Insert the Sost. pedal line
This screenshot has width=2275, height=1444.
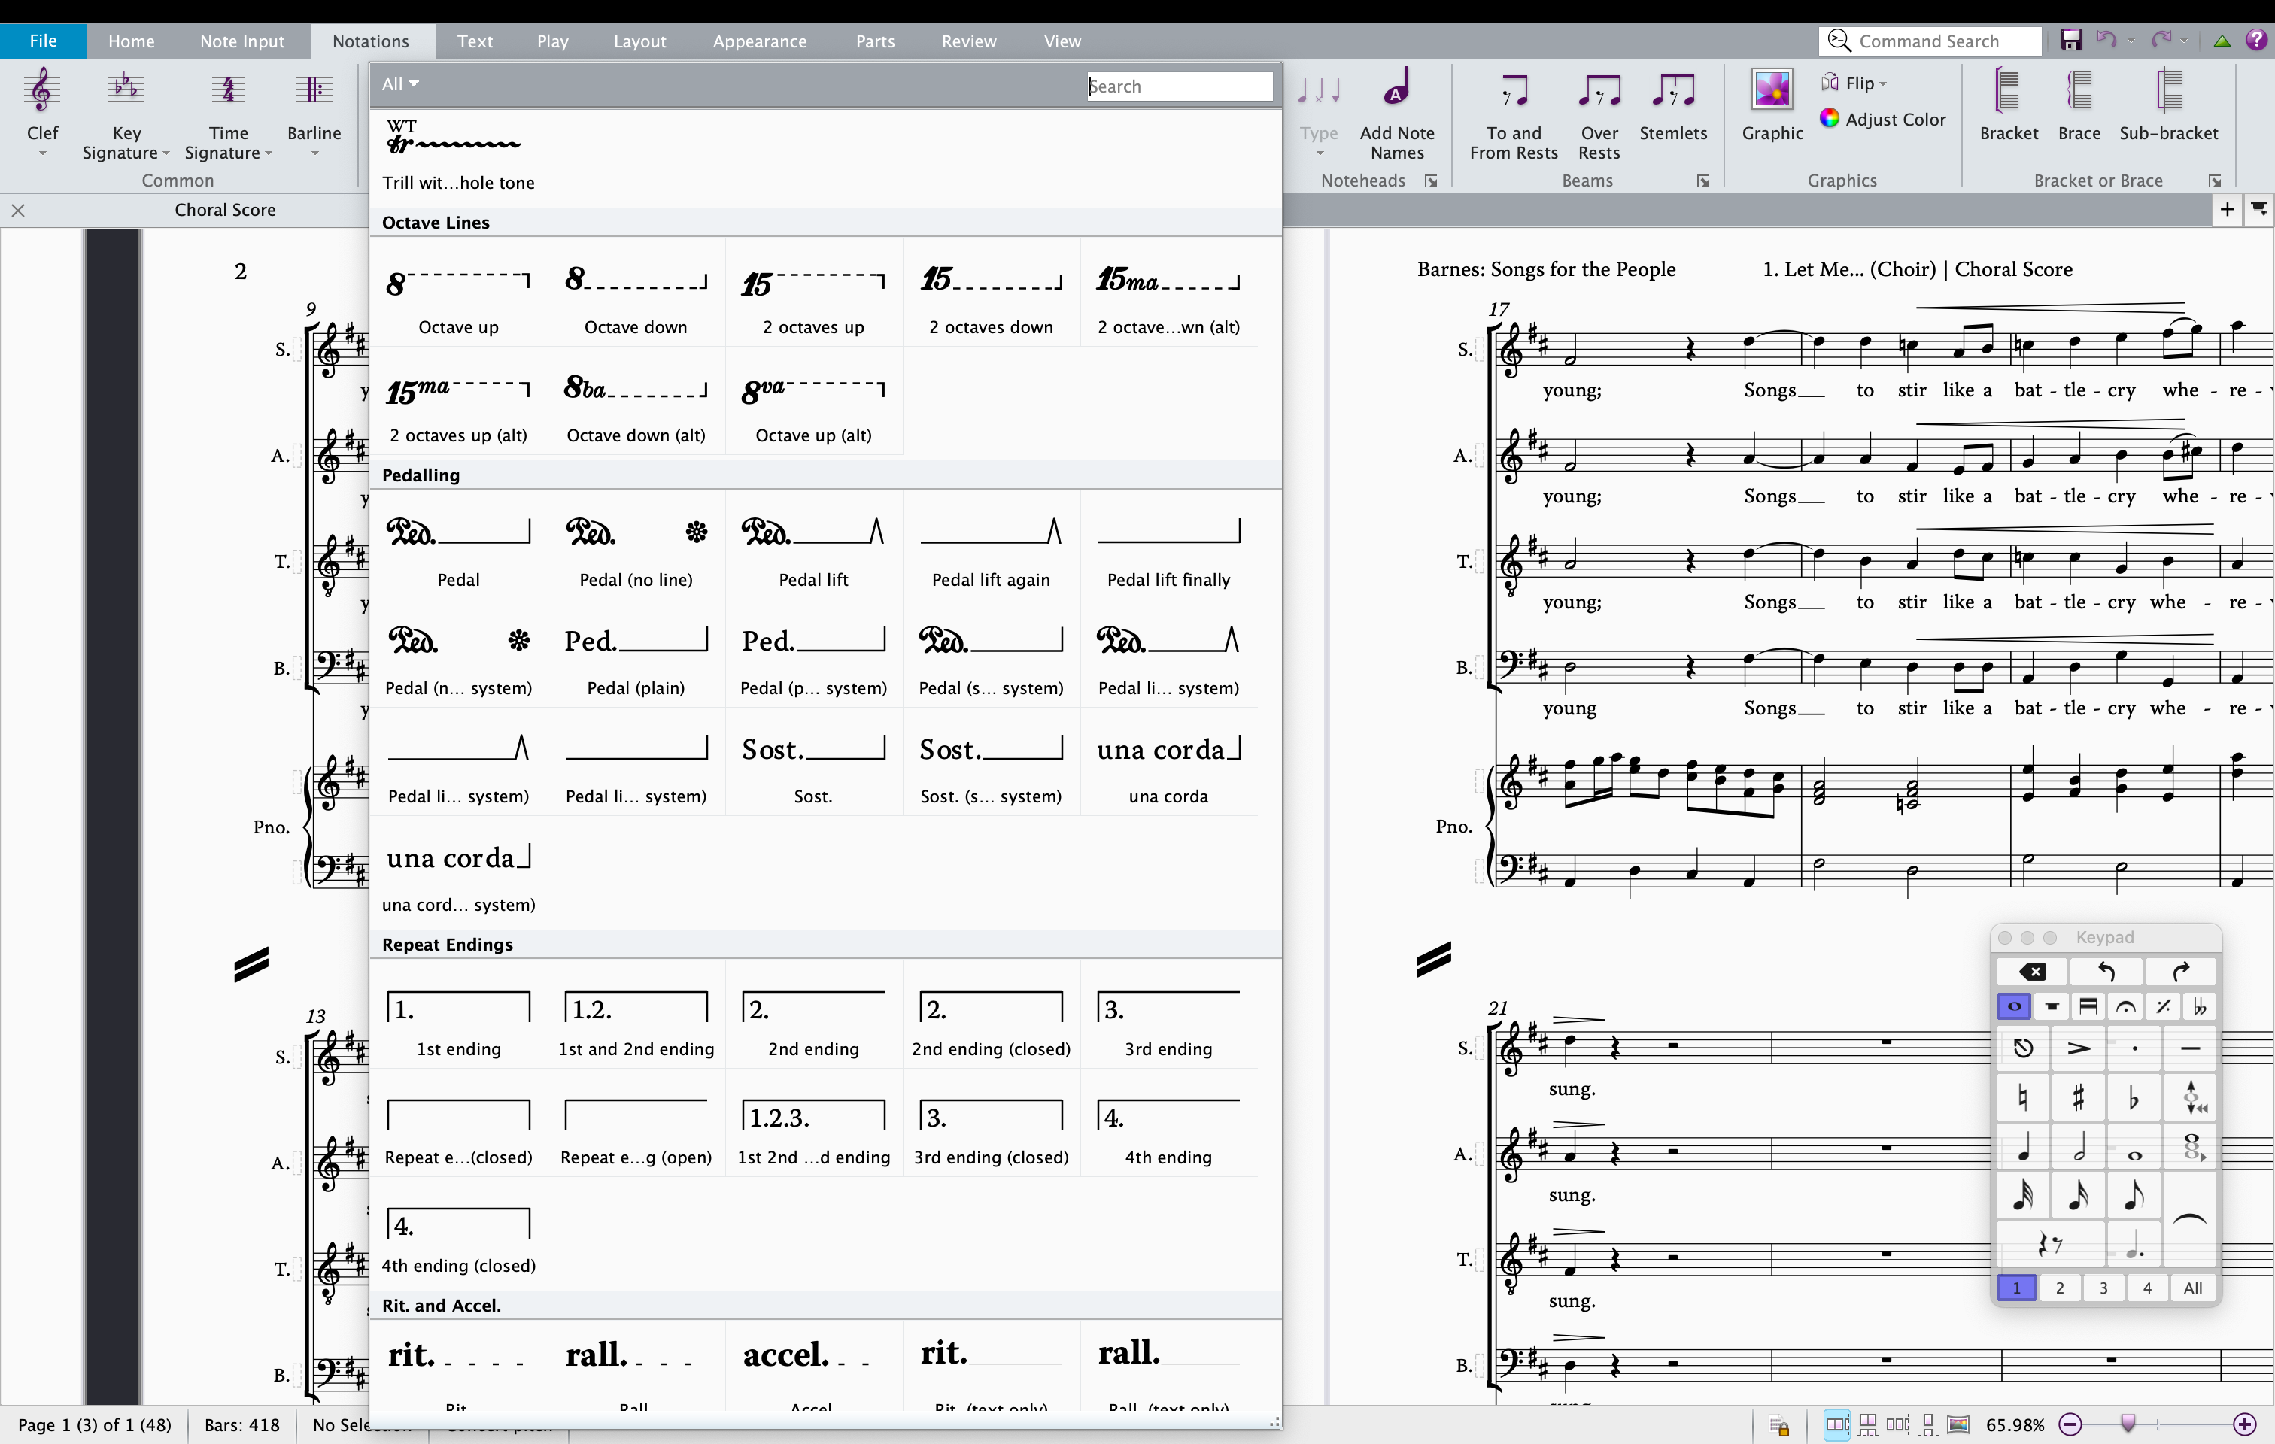(813, 763)
